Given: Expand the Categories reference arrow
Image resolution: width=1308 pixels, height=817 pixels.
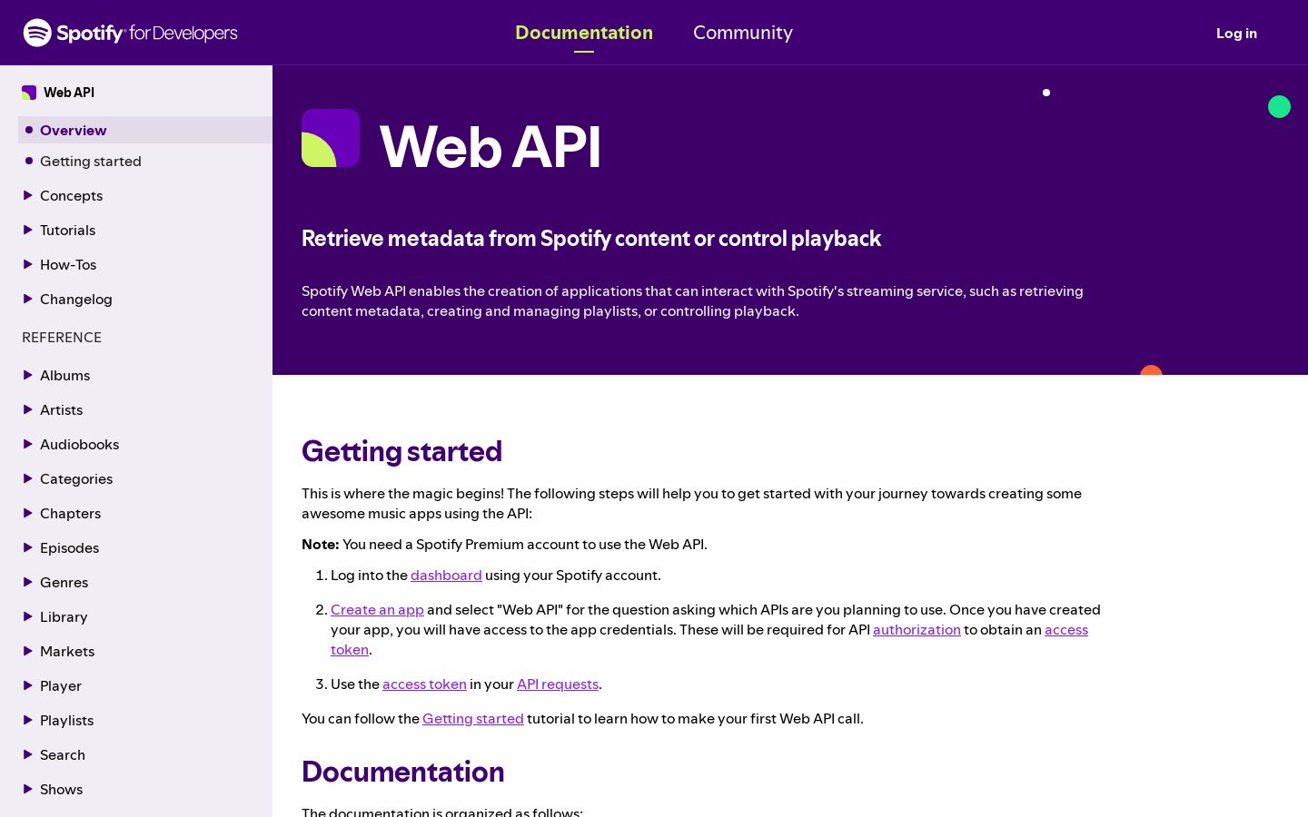Looking at the screenshot, I should 27,478.
